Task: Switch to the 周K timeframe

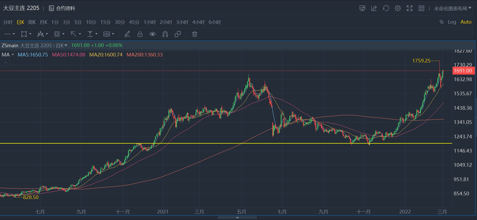Action: point(32,22)
